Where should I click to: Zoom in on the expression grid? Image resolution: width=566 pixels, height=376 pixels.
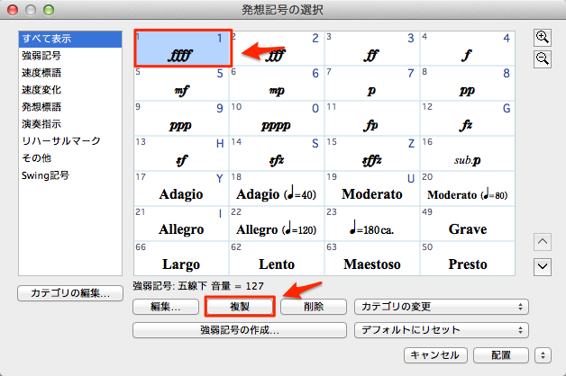click(543, 38)
